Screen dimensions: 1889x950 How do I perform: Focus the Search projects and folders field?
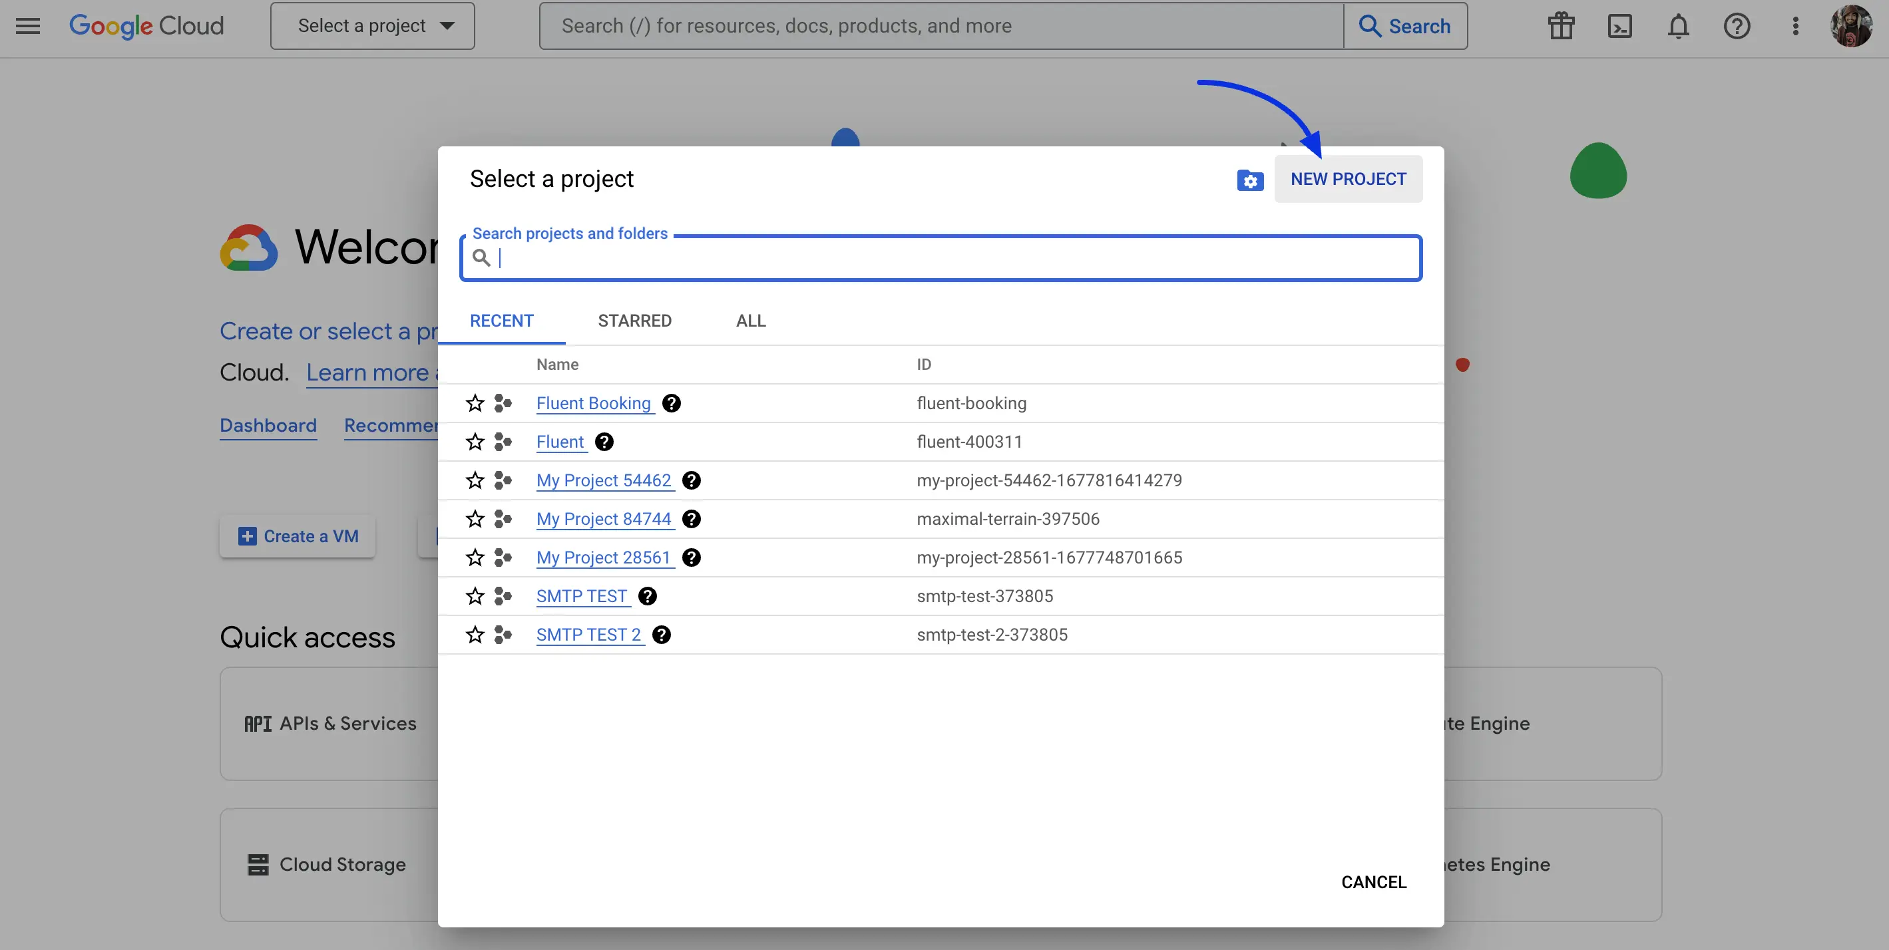[941, 257]
